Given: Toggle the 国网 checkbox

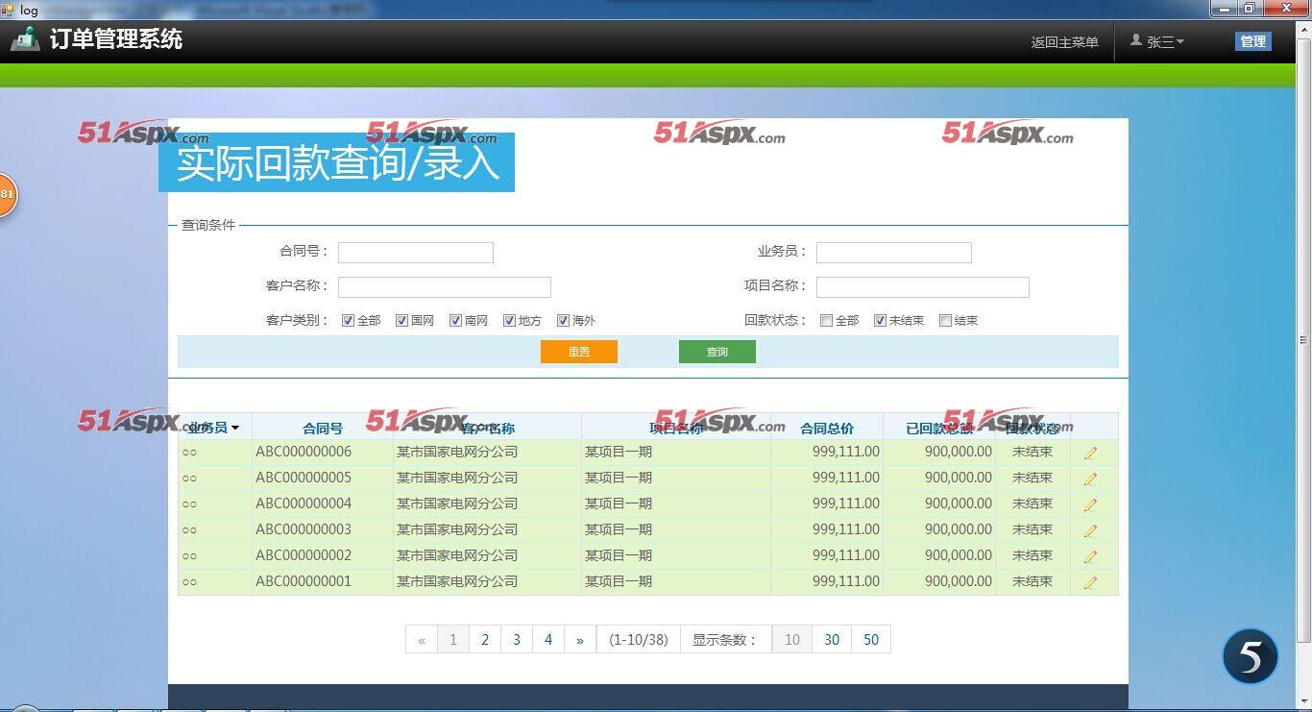Looking at the screenshot, I should point(402,321).
